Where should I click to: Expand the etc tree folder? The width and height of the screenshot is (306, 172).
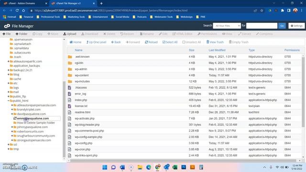(x=9, y=83)
